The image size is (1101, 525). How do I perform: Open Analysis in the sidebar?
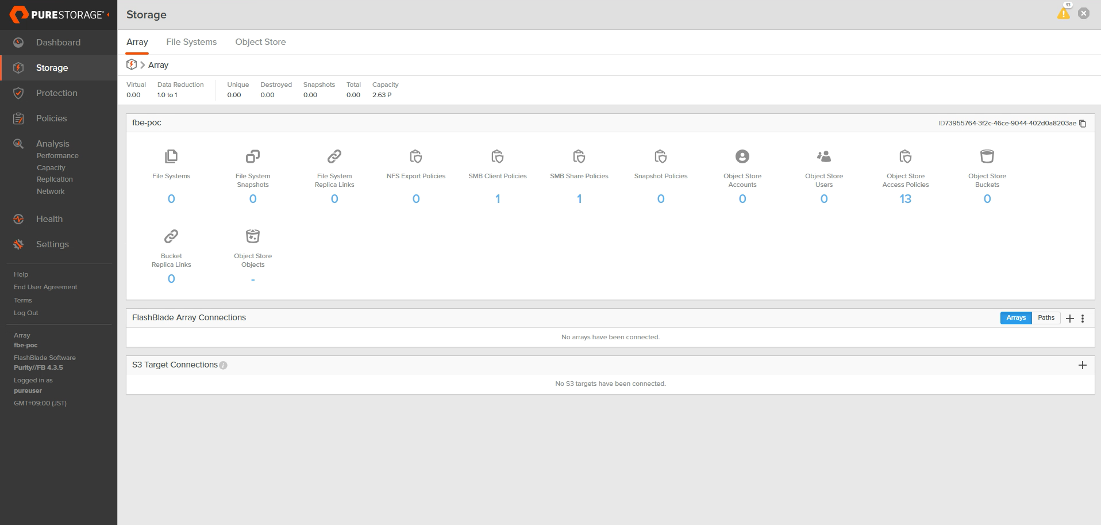coord(52,144)
